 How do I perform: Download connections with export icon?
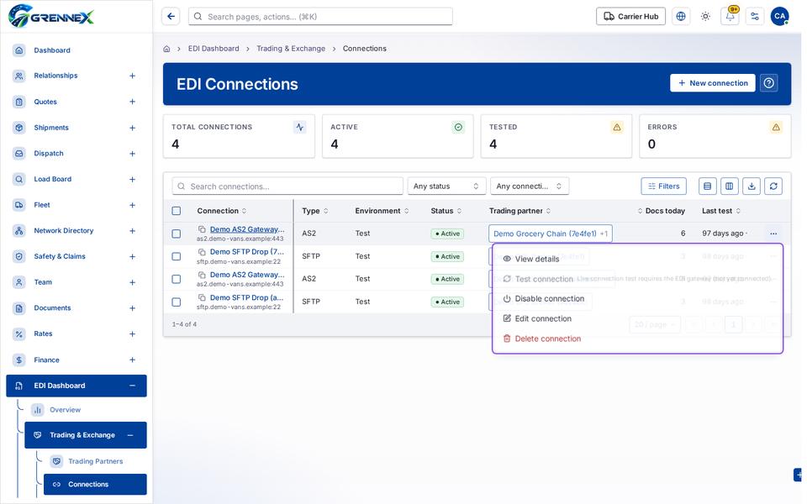pos(752,186)
